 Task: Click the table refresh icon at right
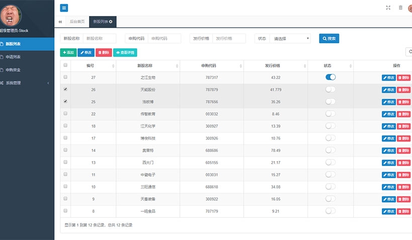click(x=409, y=51)
